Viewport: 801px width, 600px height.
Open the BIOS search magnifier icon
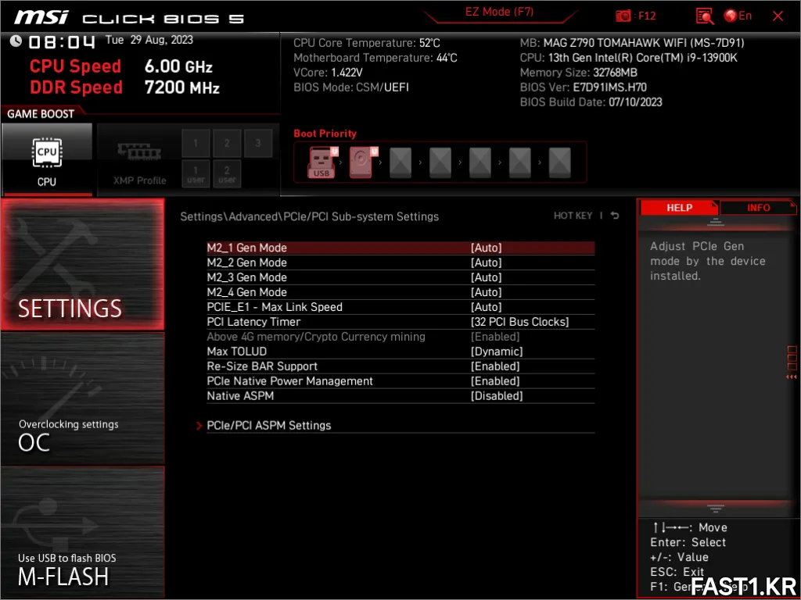[x=705, y=16]
